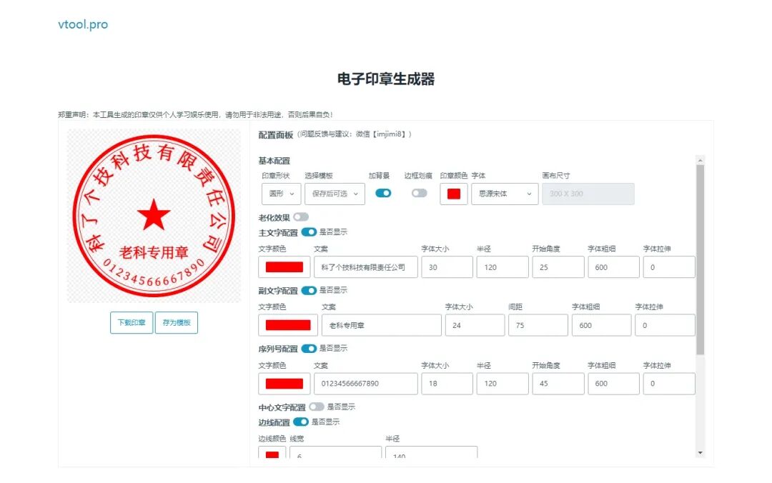Click the red stamp preview image
Image resolution: width=772 pixels, height=483 pixels.
tap(154, 216)
